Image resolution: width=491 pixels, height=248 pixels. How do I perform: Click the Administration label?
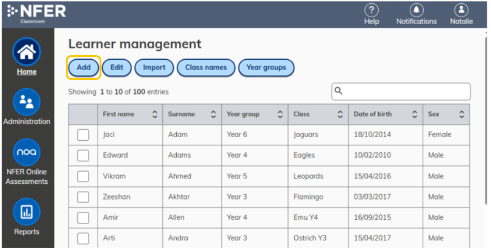[x=26, y=121]
